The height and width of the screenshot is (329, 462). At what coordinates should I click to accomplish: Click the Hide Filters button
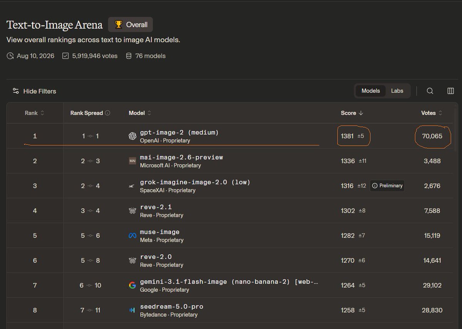coord(34,91)
